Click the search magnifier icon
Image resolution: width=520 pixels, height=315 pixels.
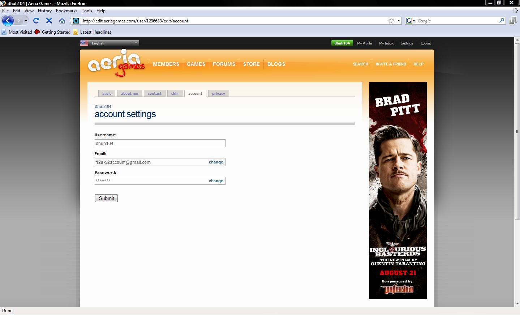[x=502, y=21]
